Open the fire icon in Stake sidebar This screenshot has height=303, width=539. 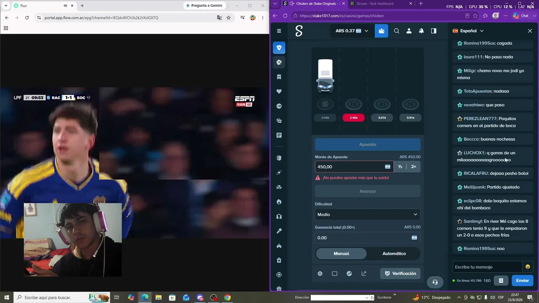tap(279, 202)
